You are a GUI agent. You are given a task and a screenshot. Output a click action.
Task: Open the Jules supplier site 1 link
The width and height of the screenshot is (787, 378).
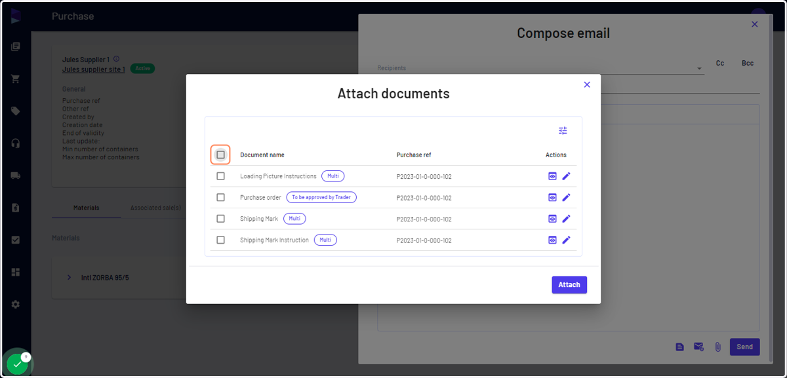click(x=94, y=69)
